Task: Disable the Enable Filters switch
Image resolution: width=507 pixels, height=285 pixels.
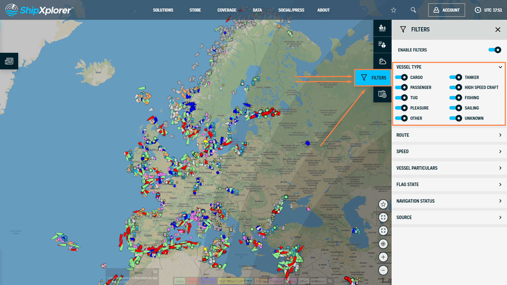Action: coord(495,50)
